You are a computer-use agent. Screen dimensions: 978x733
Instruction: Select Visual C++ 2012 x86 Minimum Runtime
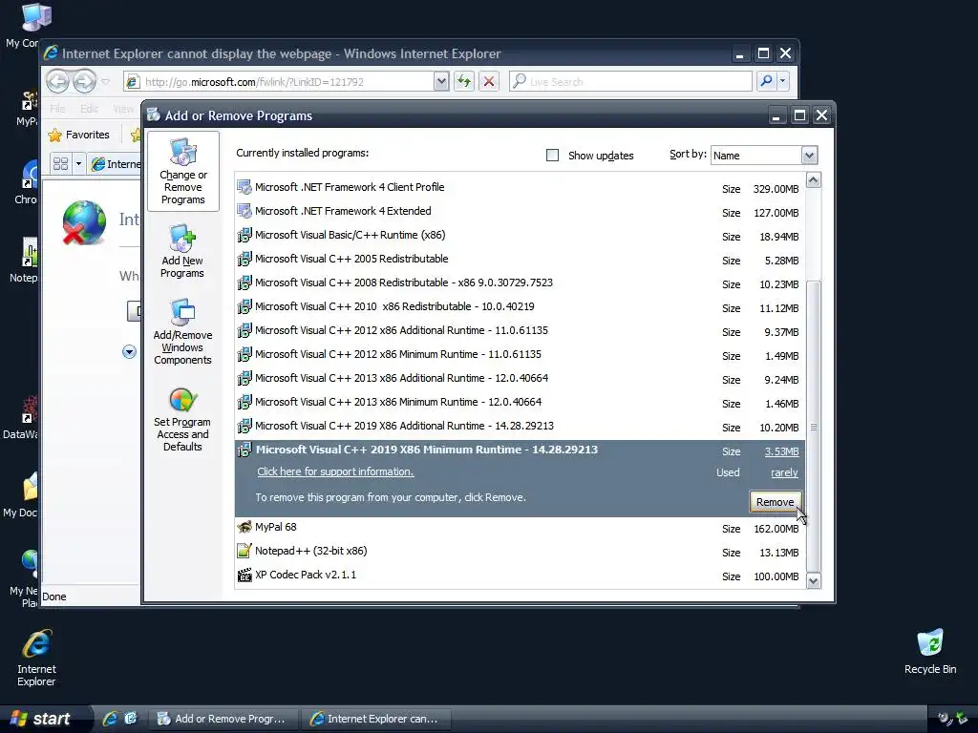[x=520, y=354]
